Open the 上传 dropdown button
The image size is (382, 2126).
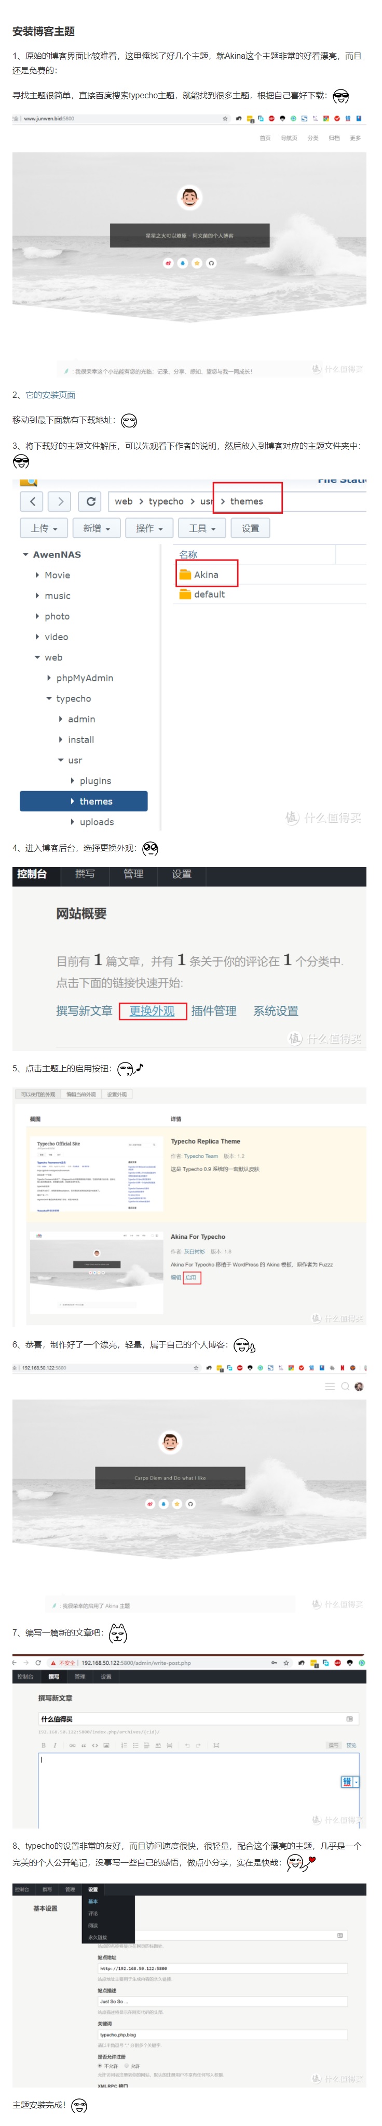click(x=45, y=529)
